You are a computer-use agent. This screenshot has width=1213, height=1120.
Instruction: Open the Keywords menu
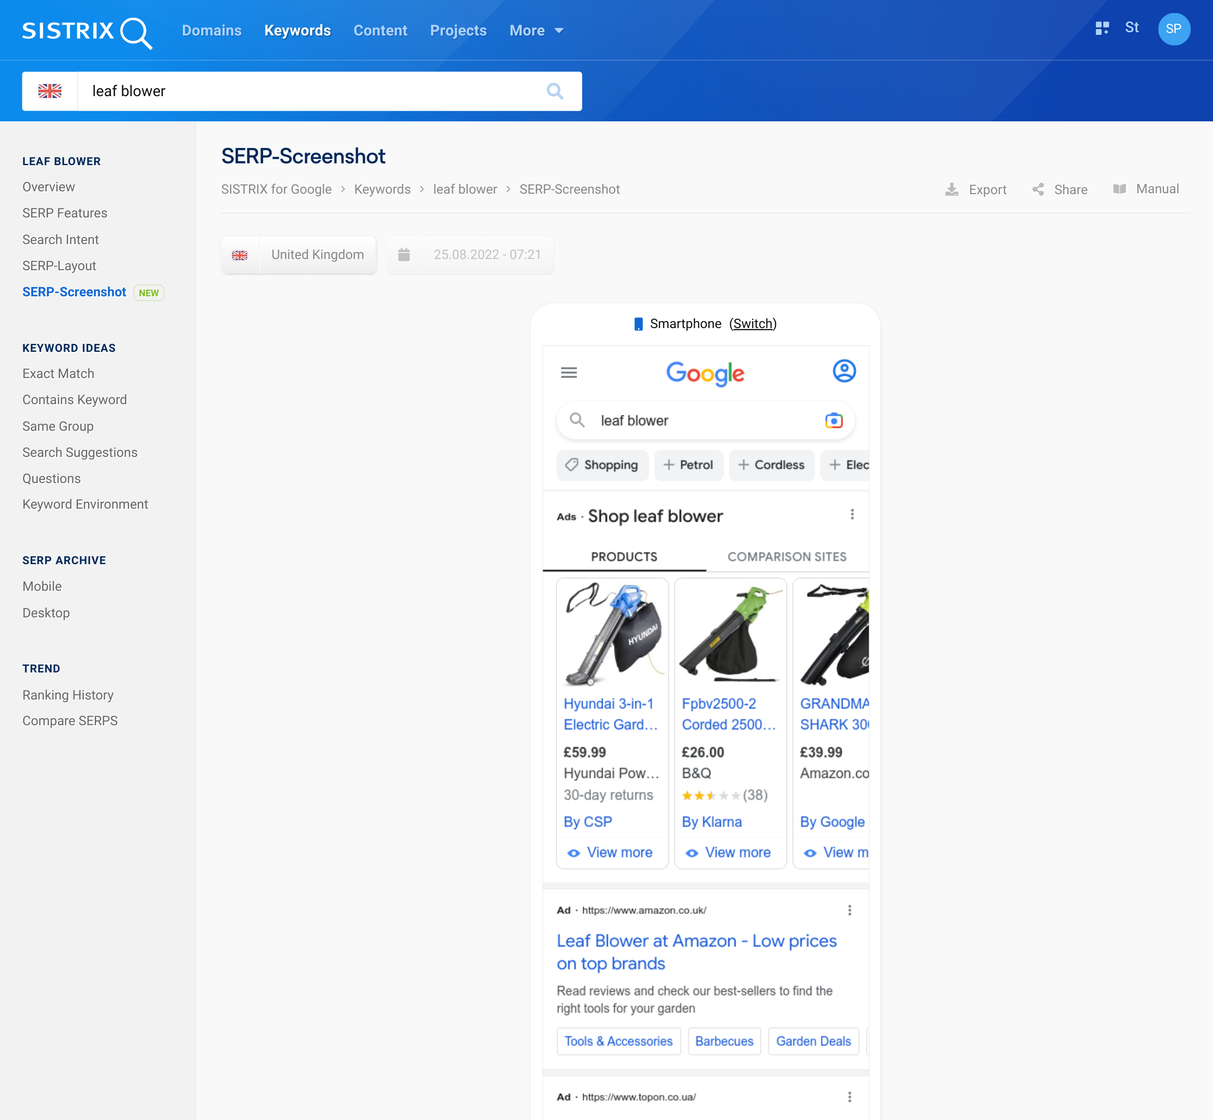pos(298,31)
